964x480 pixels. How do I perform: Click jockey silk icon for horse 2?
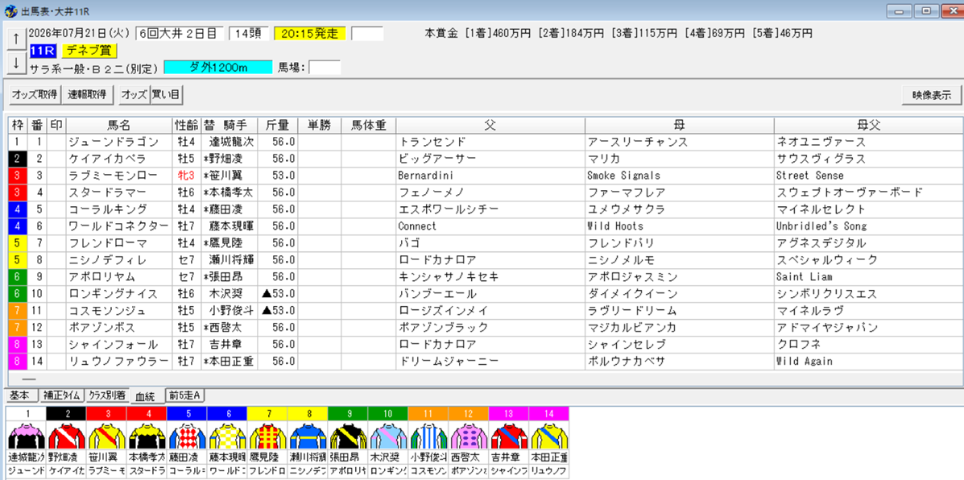click(66, 435)
